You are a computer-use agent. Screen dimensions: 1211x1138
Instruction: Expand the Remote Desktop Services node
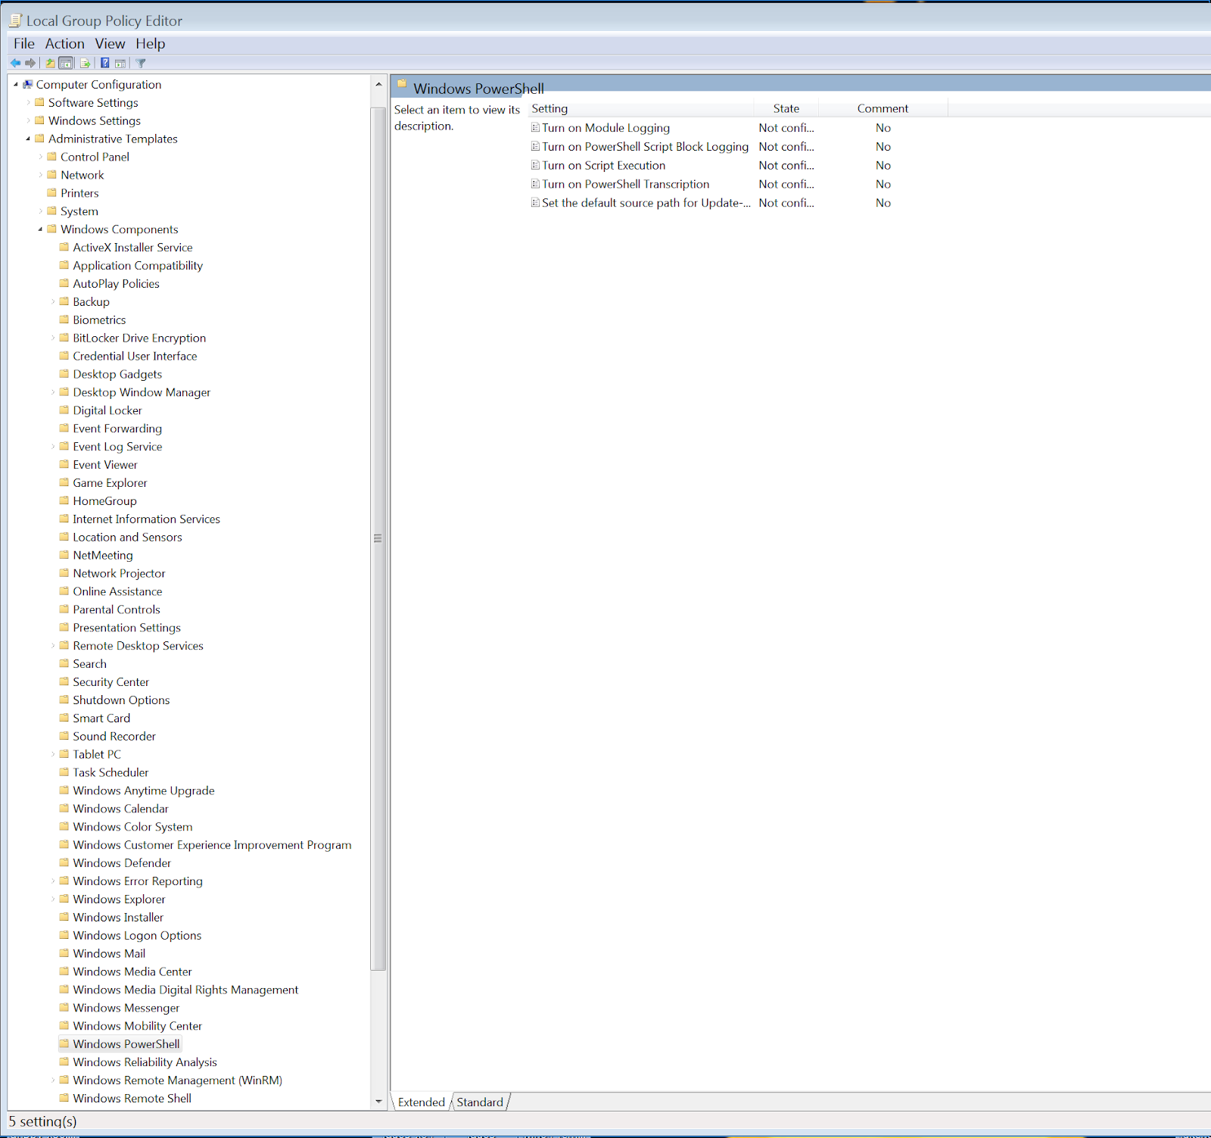pos(53,646)
